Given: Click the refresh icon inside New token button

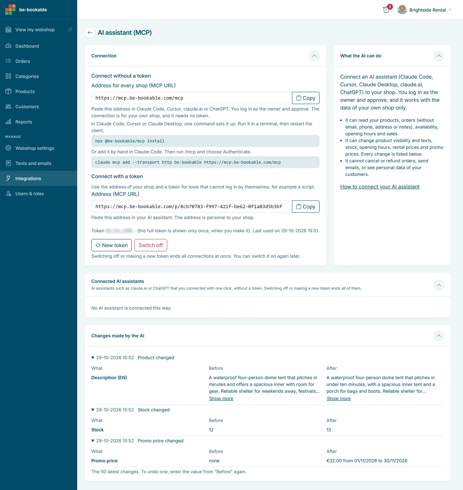Looking at the screenshot, I should point(98,245).
